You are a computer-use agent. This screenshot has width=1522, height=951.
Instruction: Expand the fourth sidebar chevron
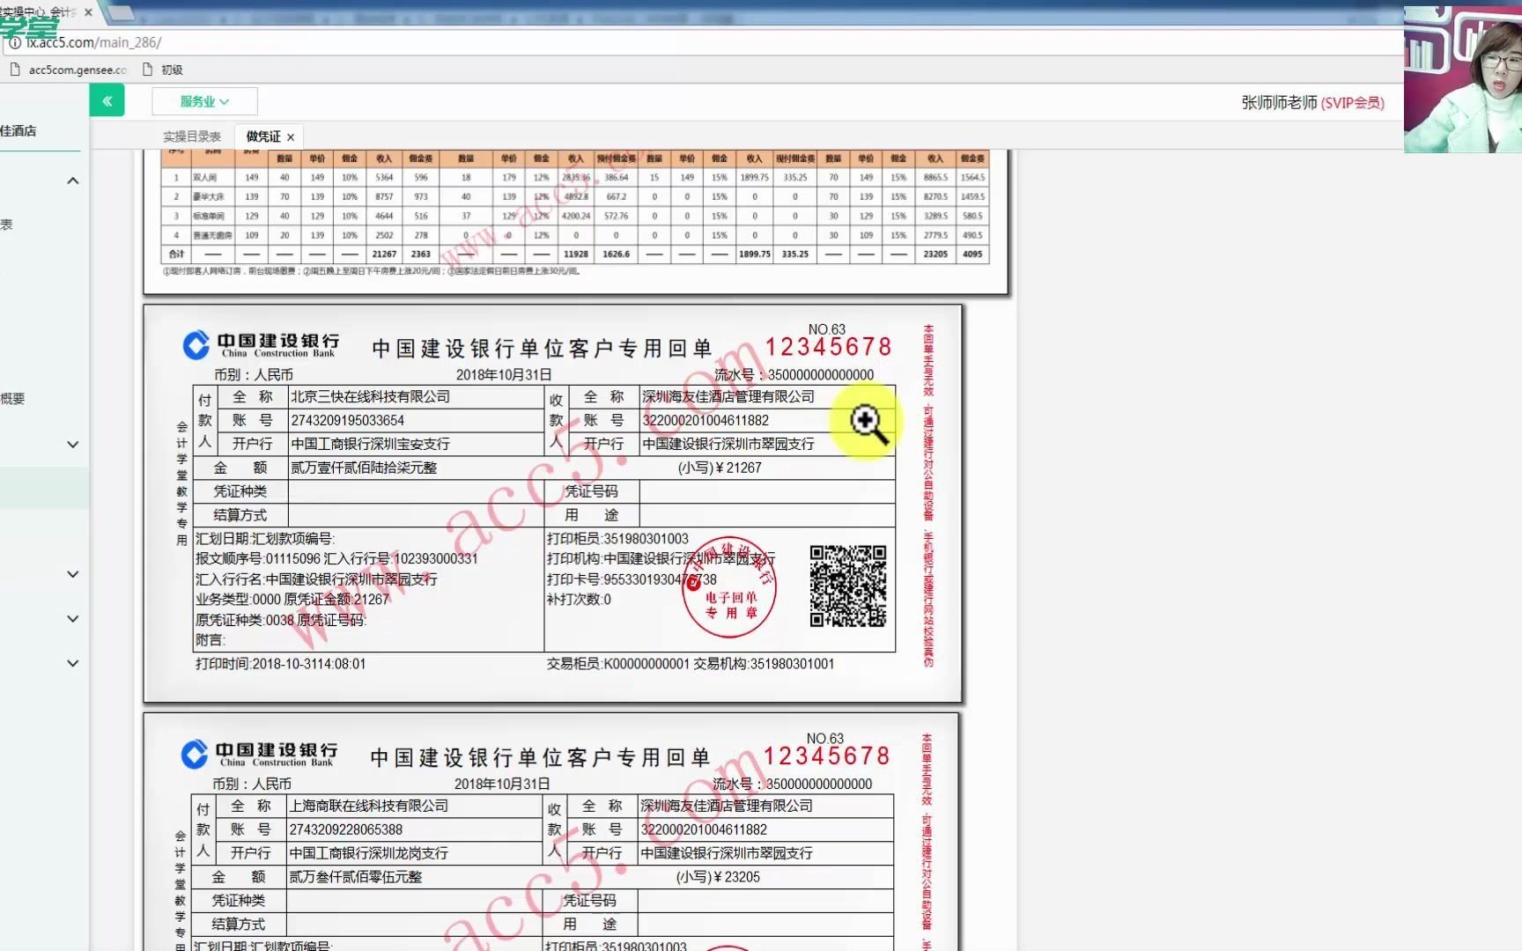(x=73, y=619)
